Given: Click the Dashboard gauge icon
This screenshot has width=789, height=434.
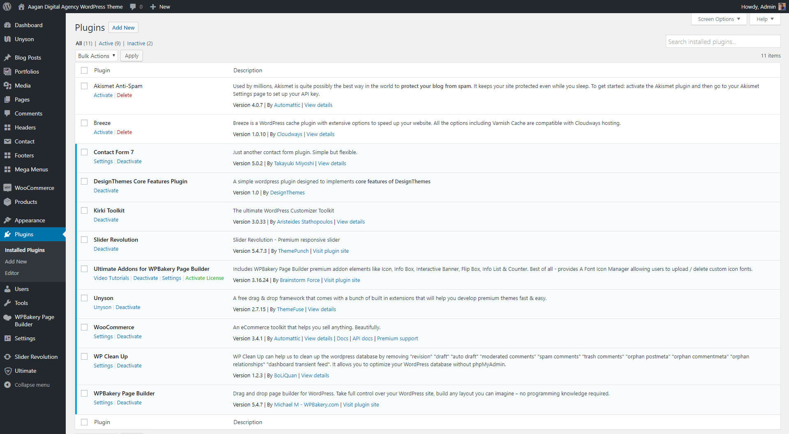Looking at the screenshot, I should (7, 25).
